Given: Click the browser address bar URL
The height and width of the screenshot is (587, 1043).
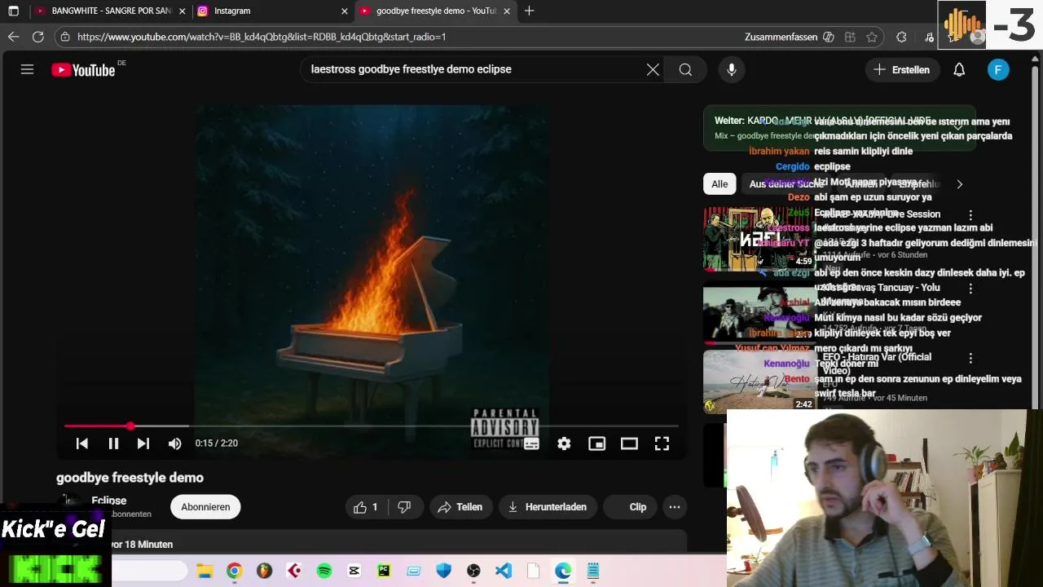Looking at the screenshot, I should (x=262, y=37).
